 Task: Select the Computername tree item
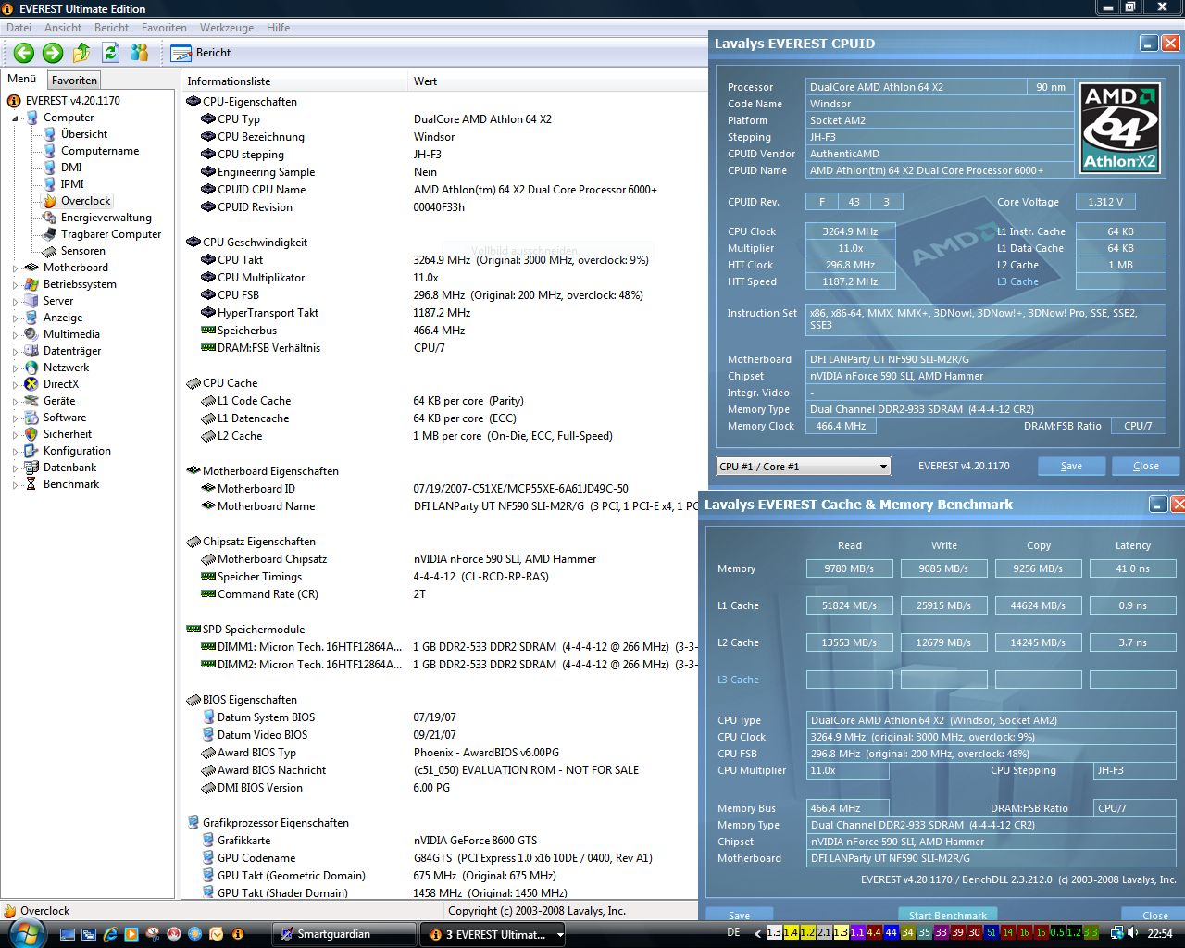[100, 151]
